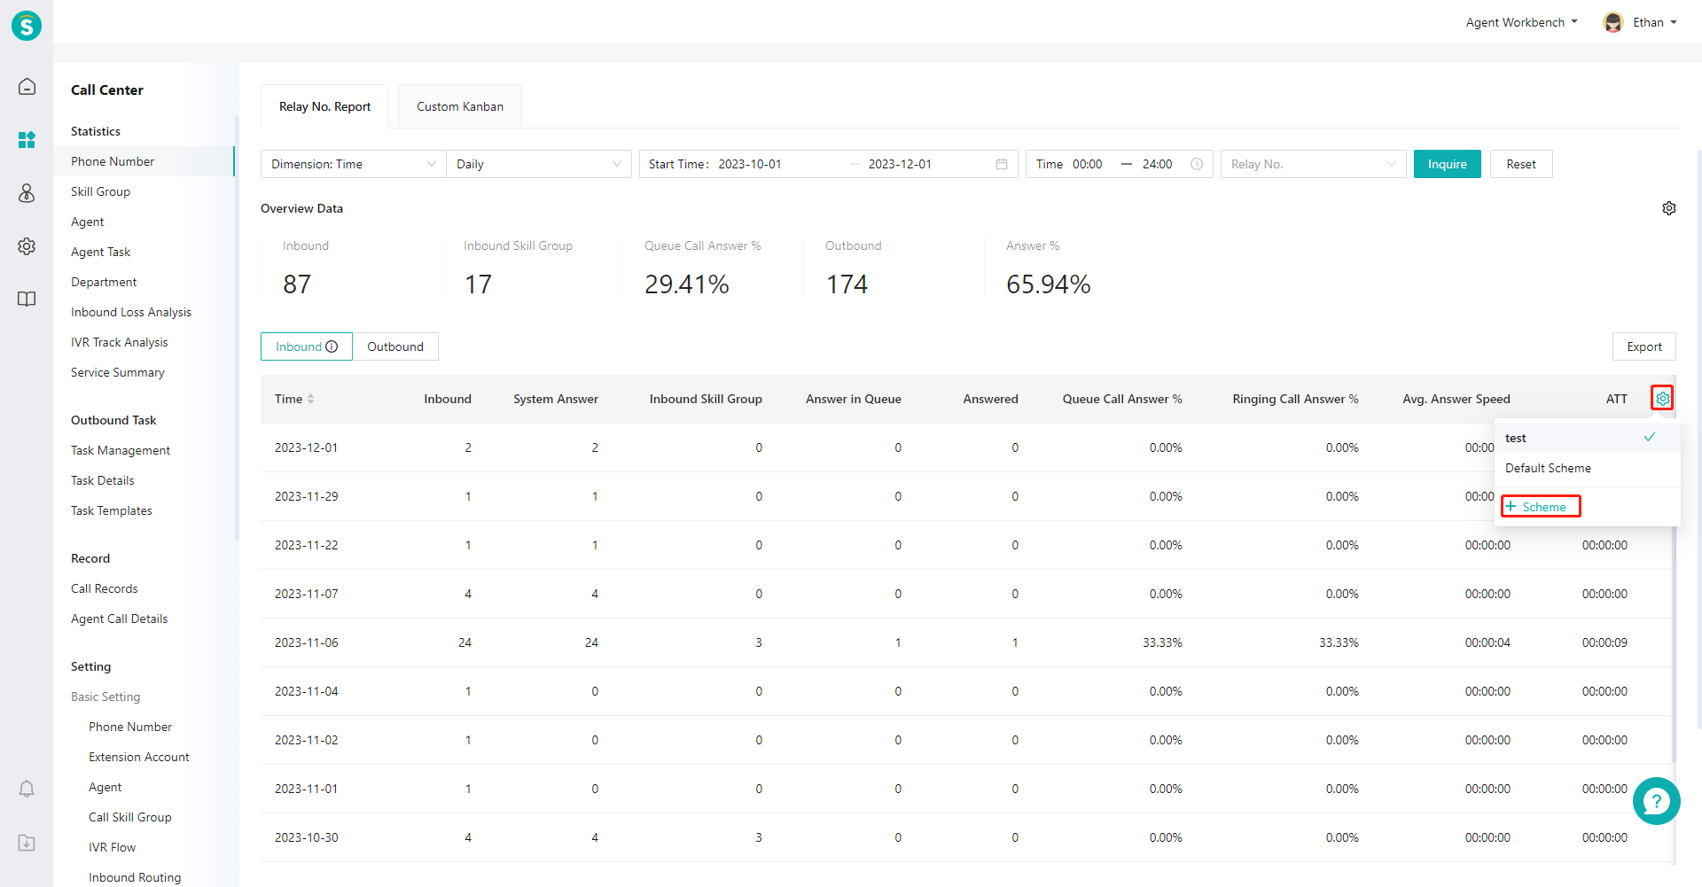Image resolution: width=1702 pixels, height=887 pixels.
Task: Click the Export button
Action: [x=1644, y=346]
